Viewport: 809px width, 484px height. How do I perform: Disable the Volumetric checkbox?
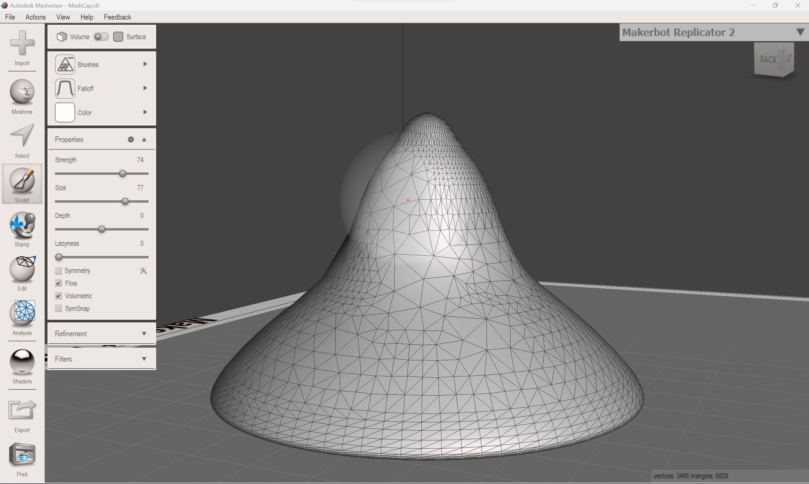[58, 296]
